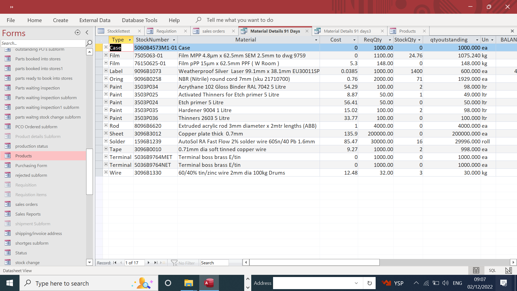This screenshot has width=517, height=291.
Task: Select Datasheet view icon in the status bar
Action: (476, 270)
